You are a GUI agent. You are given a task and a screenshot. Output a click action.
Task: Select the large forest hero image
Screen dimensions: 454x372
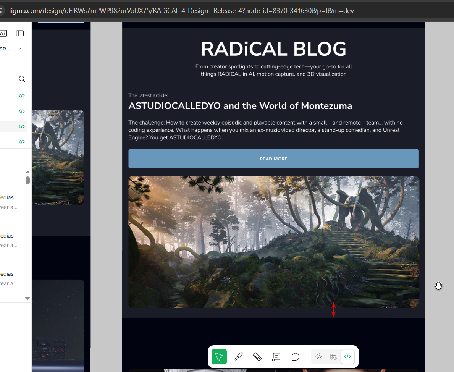[274, 242]
